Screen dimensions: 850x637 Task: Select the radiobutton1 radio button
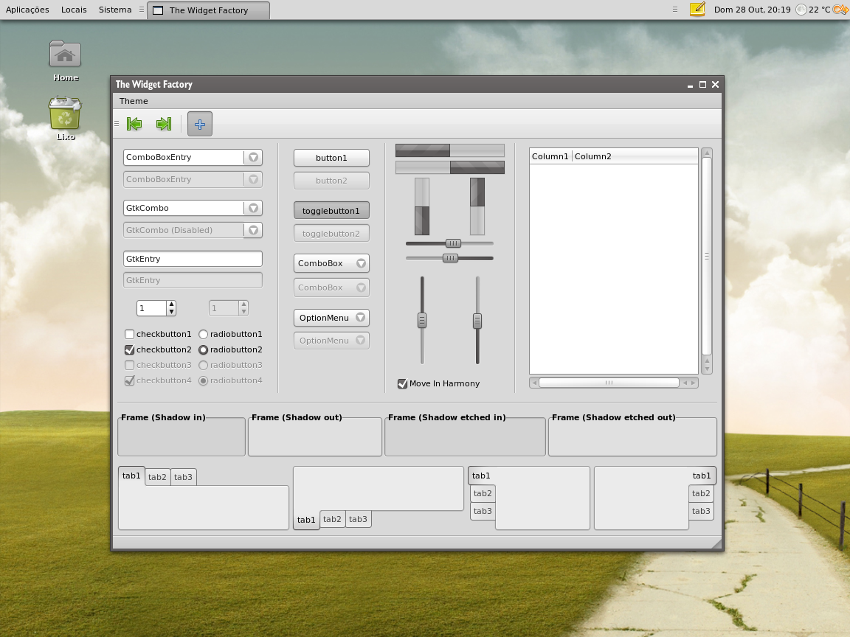[203, 334]
